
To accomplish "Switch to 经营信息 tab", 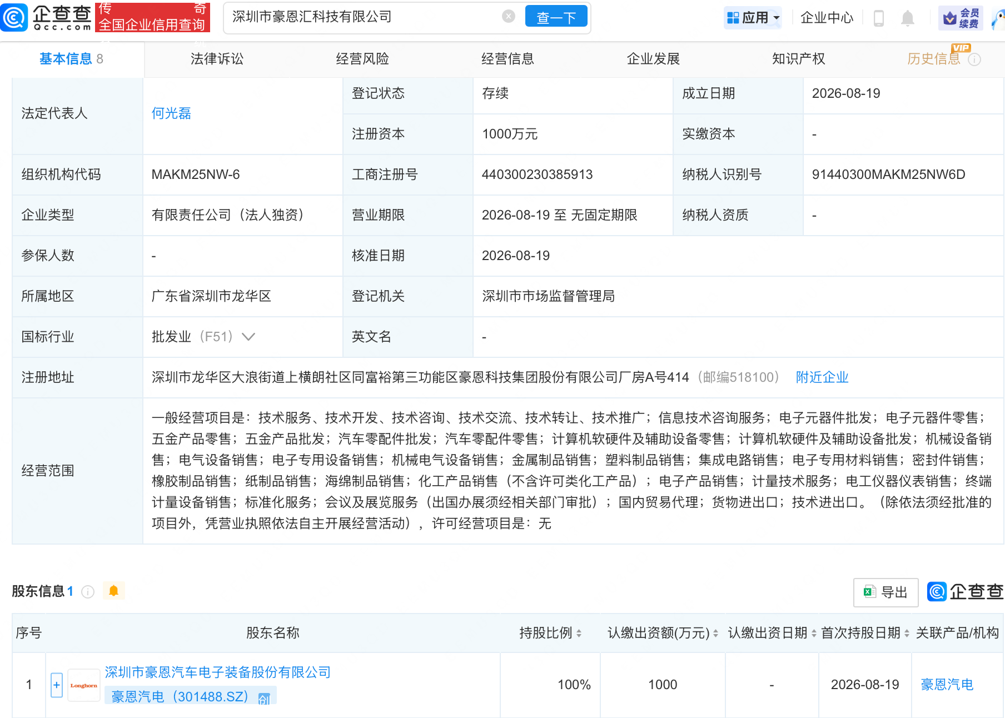I will [x=508, y=59].
